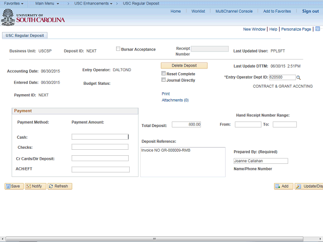Go to the Home link
Screen dimensions: 323x242
176,11
